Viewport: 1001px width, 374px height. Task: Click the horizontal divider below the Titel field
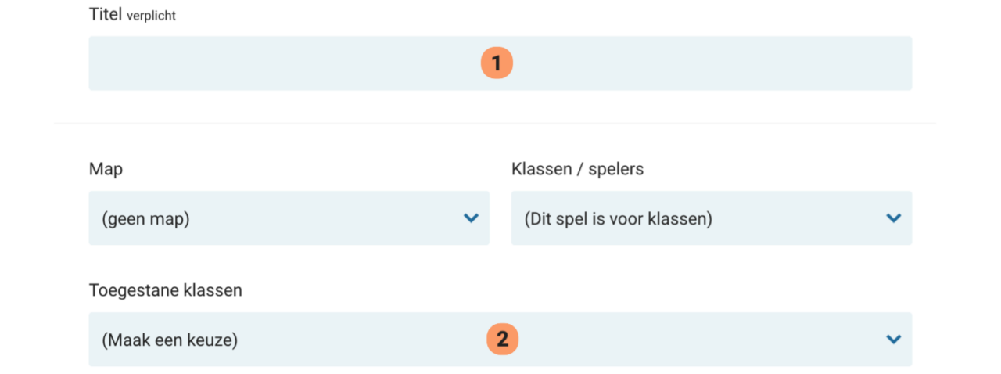[x=494, y=124]
